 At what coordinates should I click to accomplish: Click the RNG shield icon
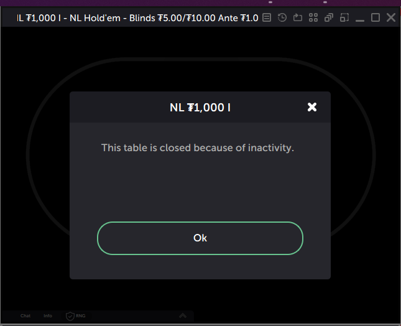point(70,316)
